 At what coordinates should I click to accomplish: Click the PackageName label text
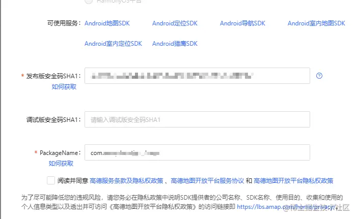click(x=60, y=152)
